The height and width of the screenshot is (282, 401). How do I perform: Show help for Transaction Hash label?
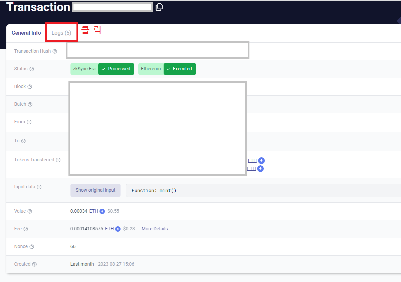[55, 51]
